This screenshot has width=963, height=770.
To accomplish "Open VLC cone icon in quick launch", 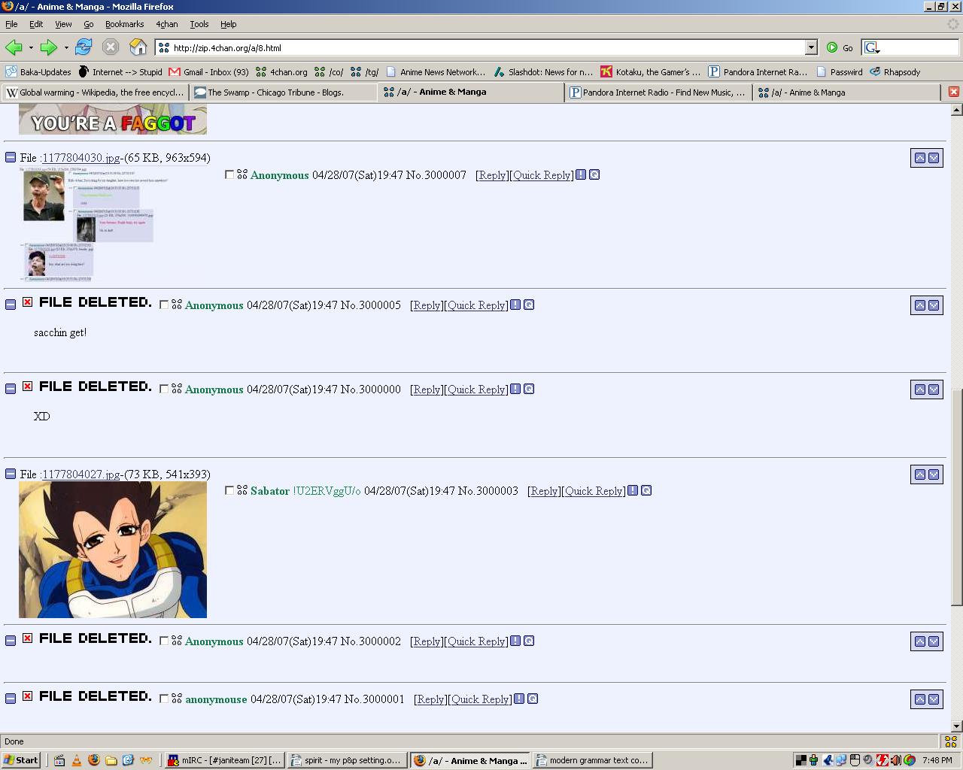I will coord(76,760).
